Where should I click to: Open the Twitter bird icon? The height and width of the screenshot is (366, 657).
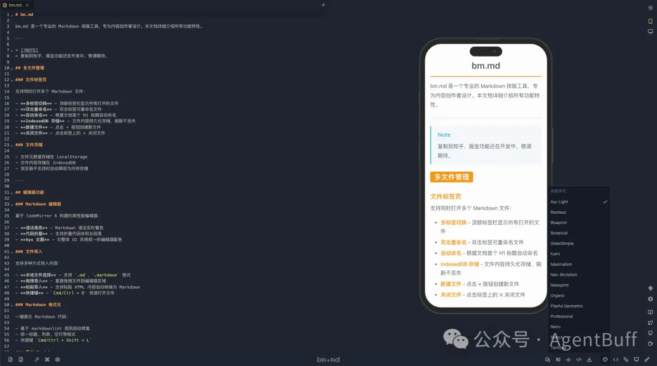pos(650,323)
